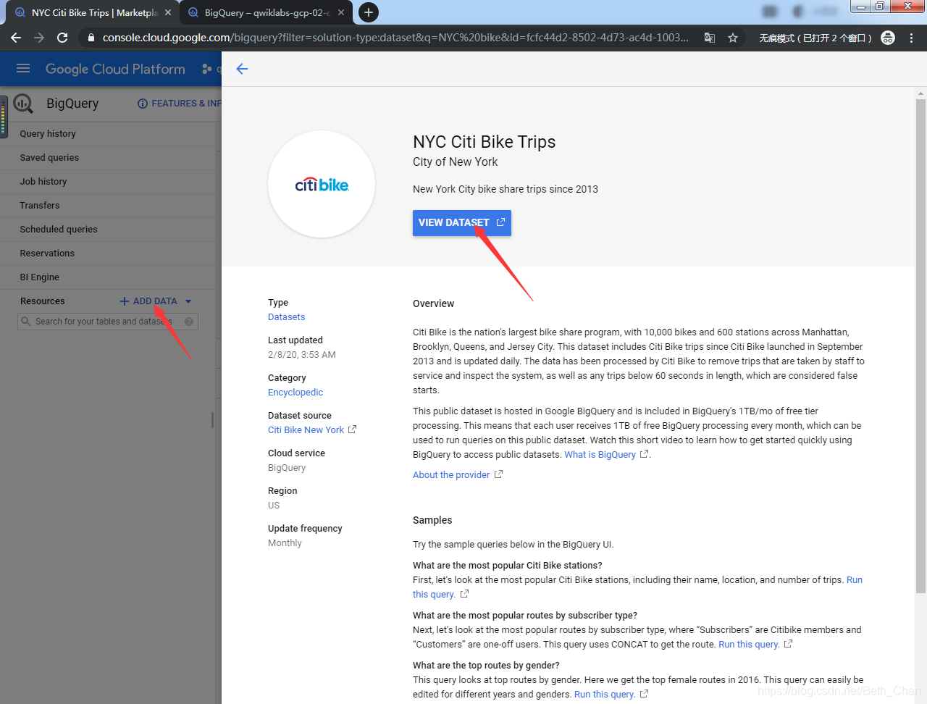Click the BigQuery magnifier logo icon
Screen dimensions: 927x704
[23, 104]
